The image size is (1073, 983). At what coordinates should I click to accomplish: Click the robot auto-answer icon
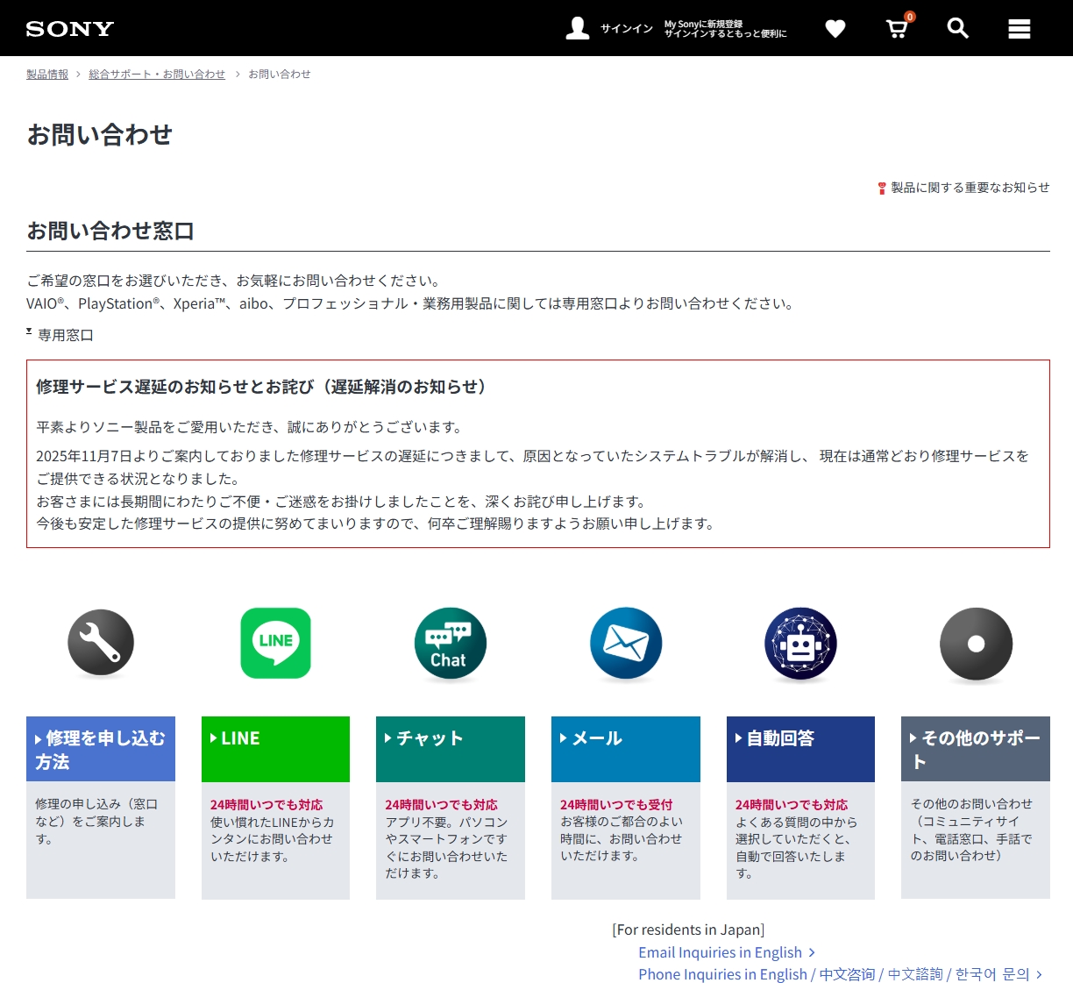800,643
